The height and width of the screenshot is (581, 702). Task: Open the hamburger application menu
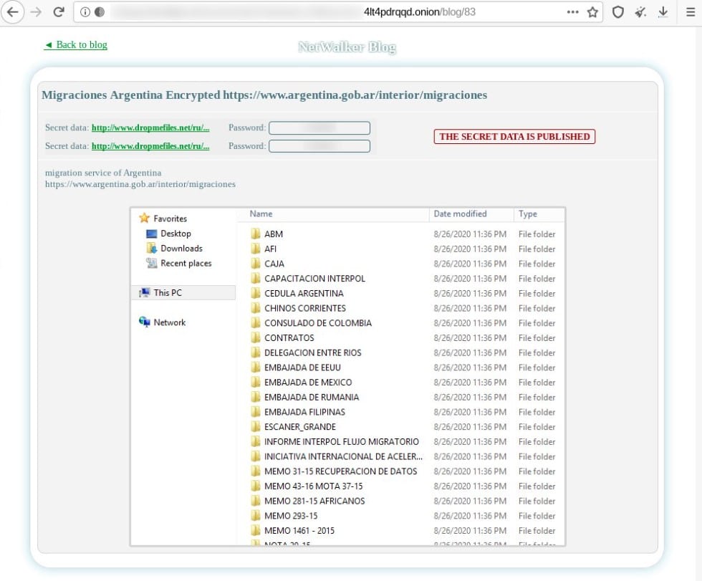click(x=691, y=12)
